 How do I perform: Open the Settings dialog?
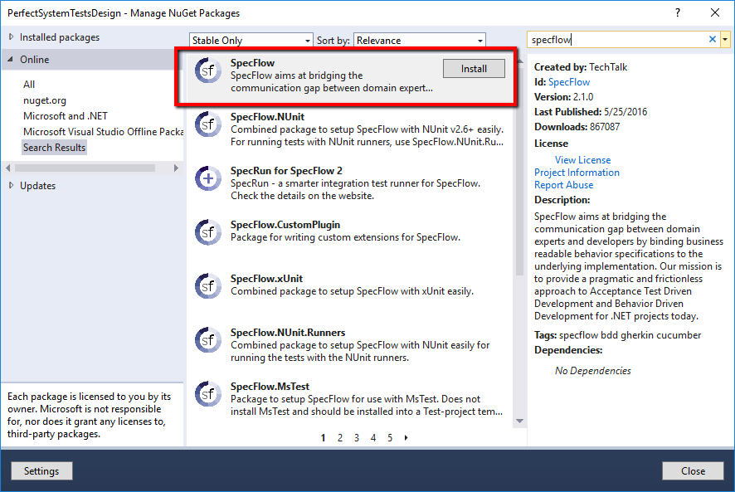pos(41,470)
